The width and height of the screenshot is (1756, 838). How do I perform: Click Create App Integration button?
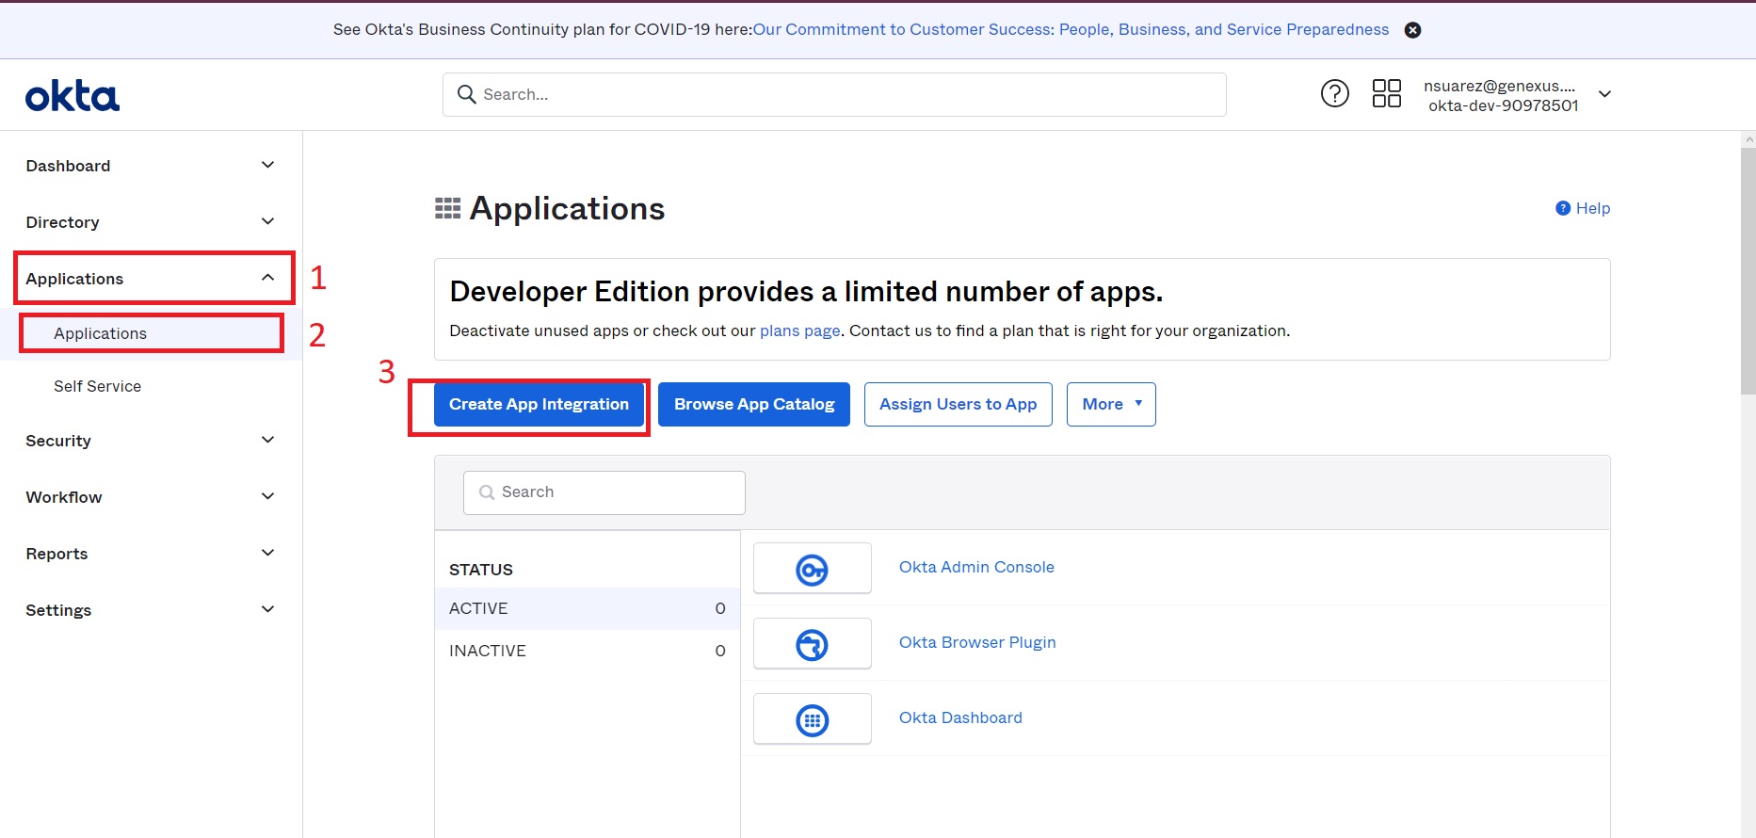coord(539,404)
